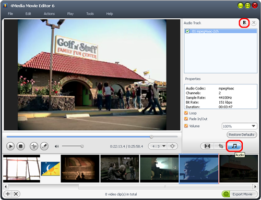Open the Play menu
Image resolution: width=261 pixels, height=200 pixels.
coord(70,14)
